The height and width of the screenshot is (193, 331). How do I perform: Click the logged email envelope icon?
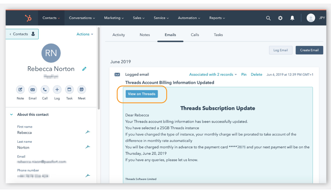pos(117,74)
